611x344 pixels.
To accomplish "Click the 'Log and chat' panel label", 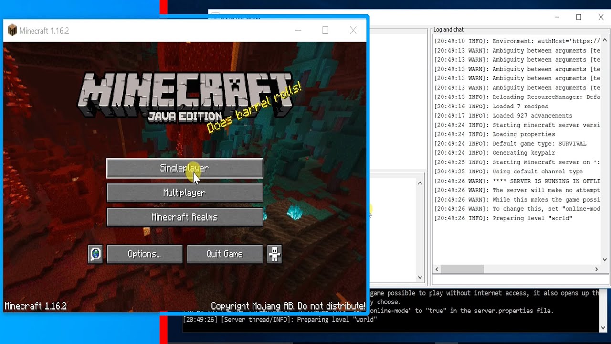I will (448, 30).
